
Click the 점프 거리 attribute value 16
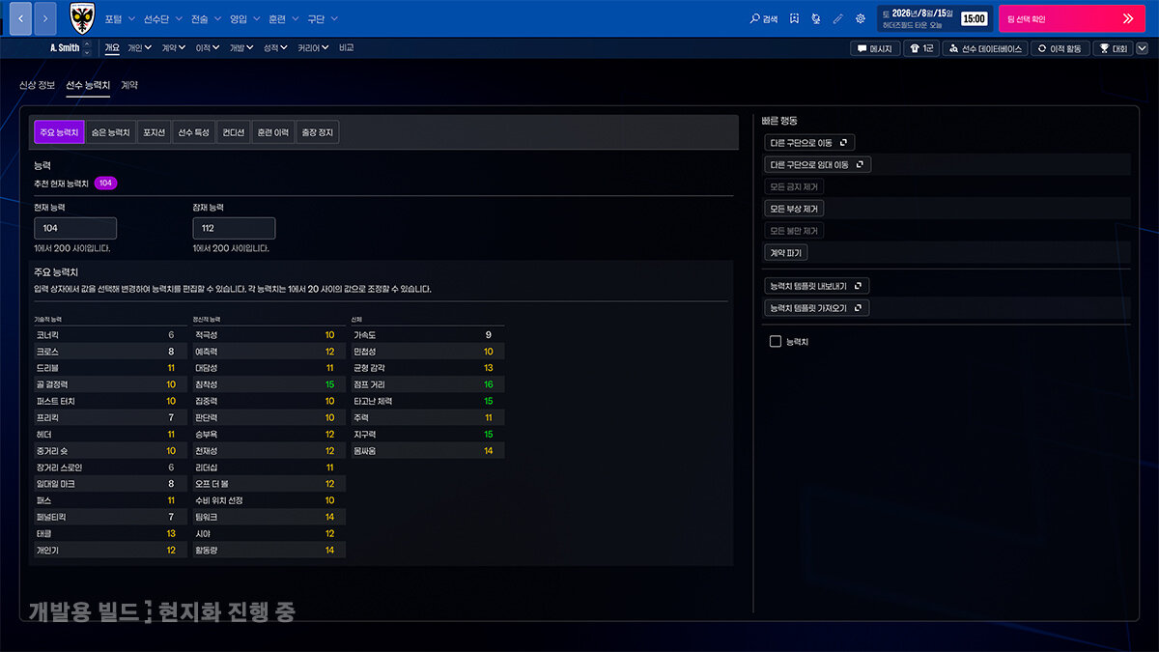click(488, 384)
